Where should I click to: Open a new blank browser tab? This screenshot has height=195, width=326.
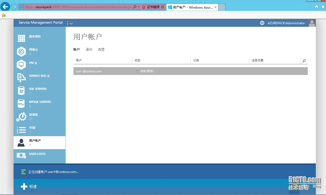[222, 7]
